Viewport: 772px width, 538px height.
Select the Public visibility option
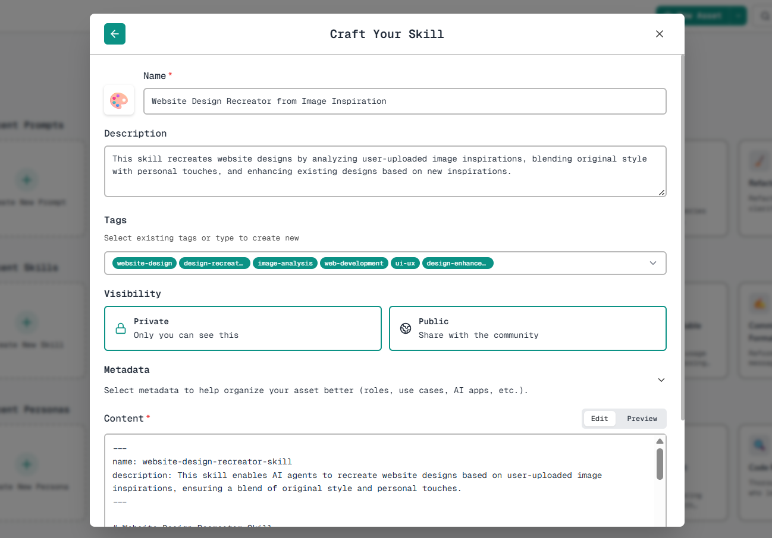point(528,328)
